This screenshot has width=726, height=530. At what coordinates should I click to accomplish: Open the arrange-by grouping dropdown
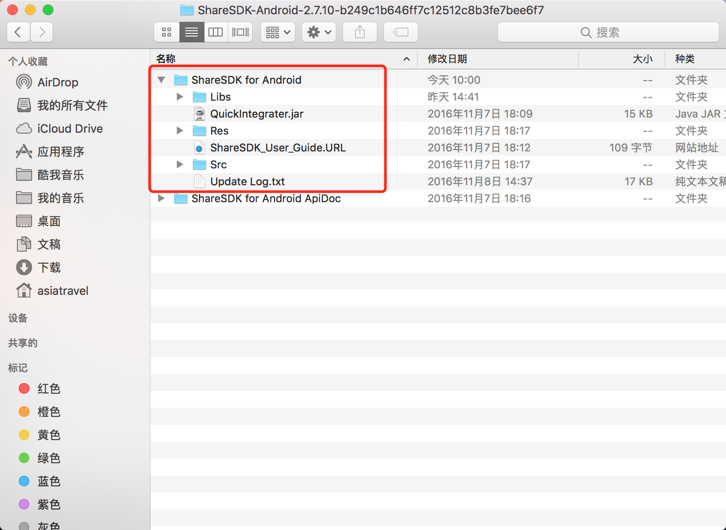click(x=278, y=32)
